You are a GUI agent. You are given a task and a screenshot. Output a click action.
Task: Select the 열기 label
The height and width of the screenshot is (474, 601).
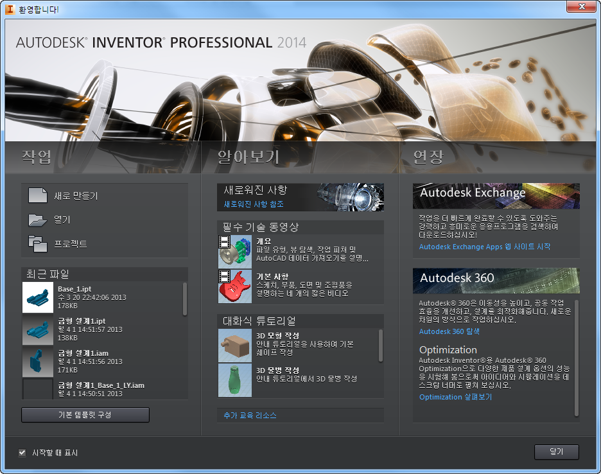tap(62, 220)
